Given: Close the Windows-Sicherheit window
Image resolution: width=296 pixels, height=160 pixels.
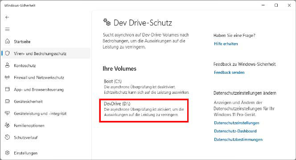Looking at the screenshot, I should click(x=289, y=5).
